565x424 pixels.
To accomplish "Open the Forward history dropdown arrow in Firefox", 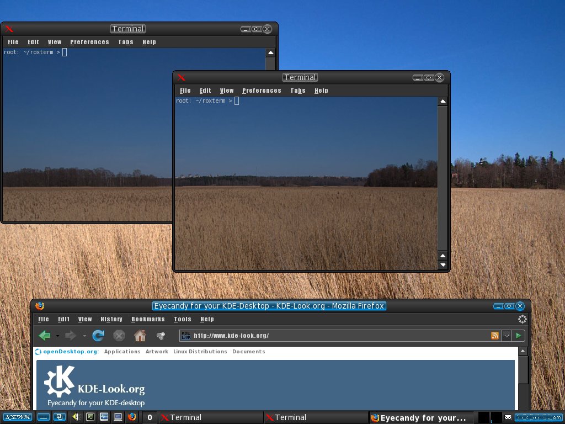I will pyautogui.click(x=84, y=336).
